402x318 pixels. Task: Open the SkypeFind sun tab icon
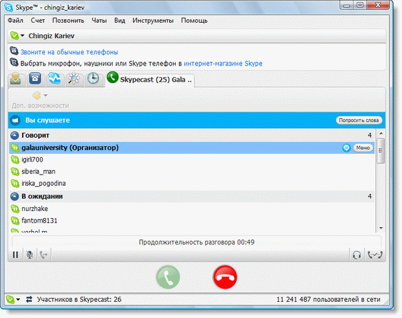click(74, 79)
